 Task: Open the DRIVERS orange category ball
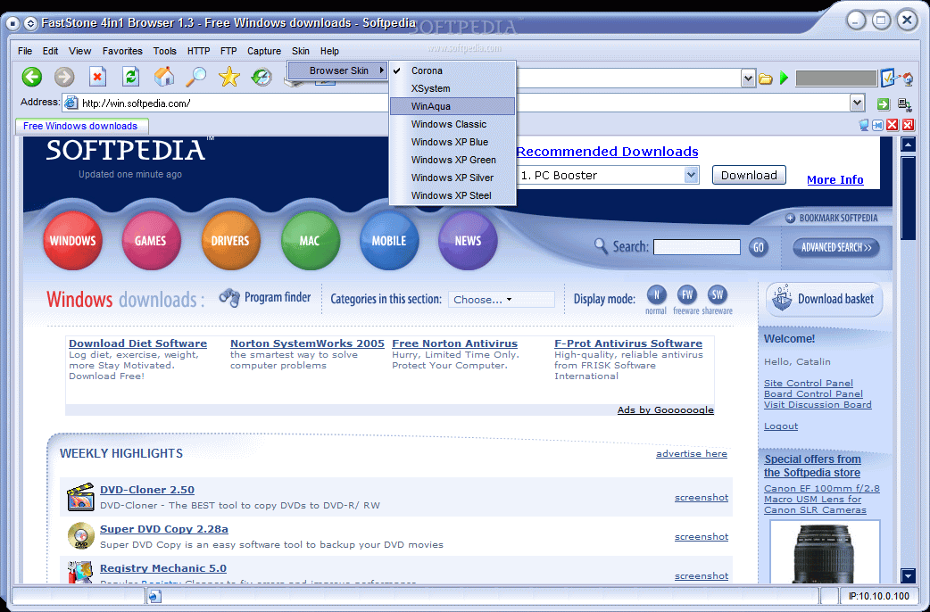230,241
